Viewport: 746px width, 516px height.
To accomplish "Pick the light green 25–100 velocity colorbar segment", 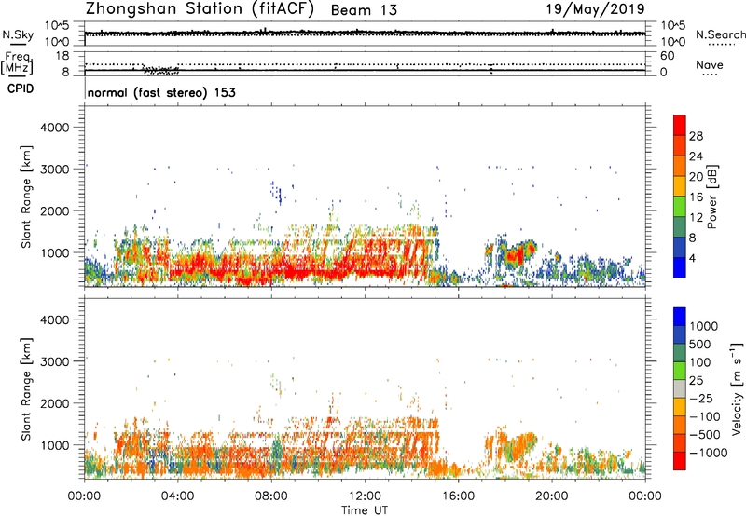I will pyautogui.click(x=680, y=371).
